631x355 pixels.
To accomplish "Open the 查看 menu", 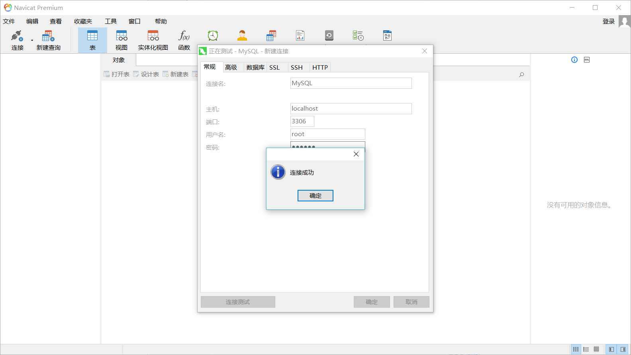I will [56, 21].
